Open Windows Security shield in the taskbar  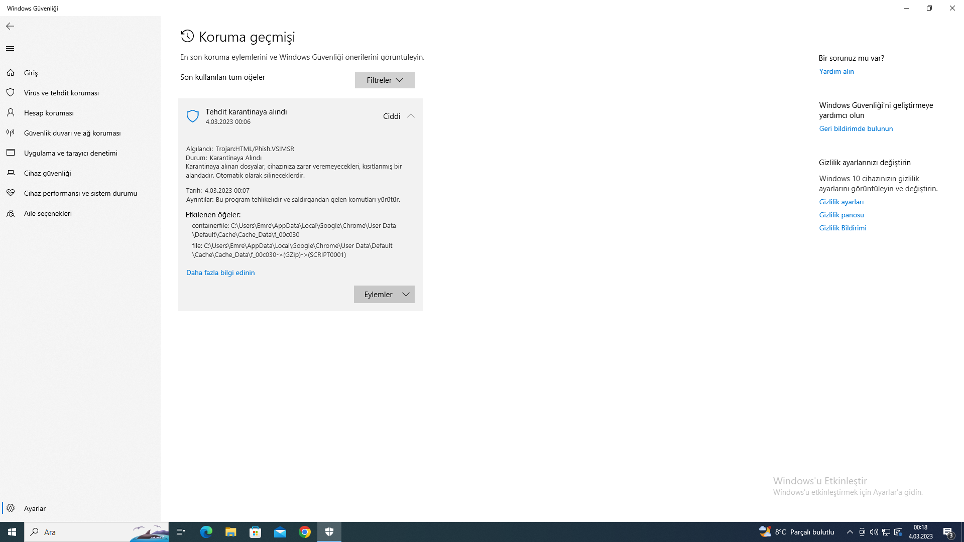pos(329,532)
